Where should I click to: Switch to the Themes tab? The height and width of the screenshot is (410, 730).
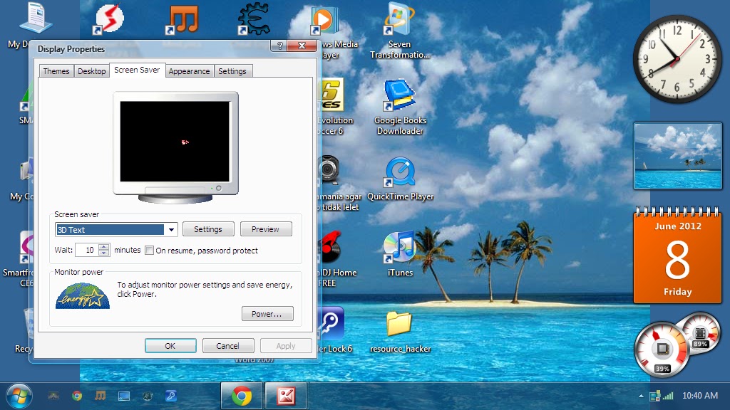[x=56, y=71]
